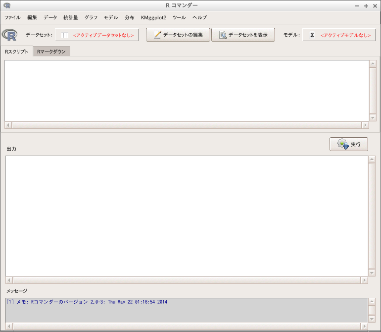Minimize the R コマンダー window
Image resolution: width=381 pixels, height=332 pixels.
(357, 6)
